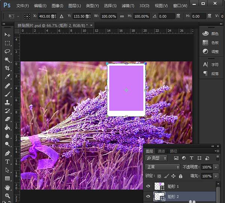Select the Lasso tool
The width and height of the screenshot is (225, 203).
[x=7, y=51]
